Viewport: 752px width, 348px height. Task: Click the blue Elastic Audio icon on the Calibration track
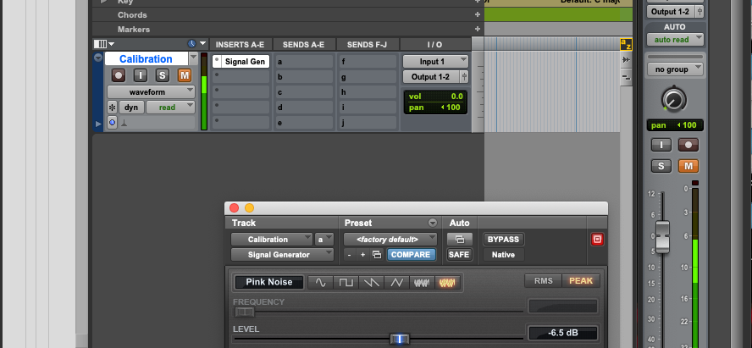pos(112,123)
